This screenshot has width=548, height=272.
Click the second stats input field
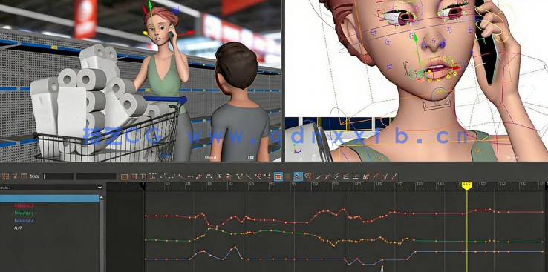96,176
